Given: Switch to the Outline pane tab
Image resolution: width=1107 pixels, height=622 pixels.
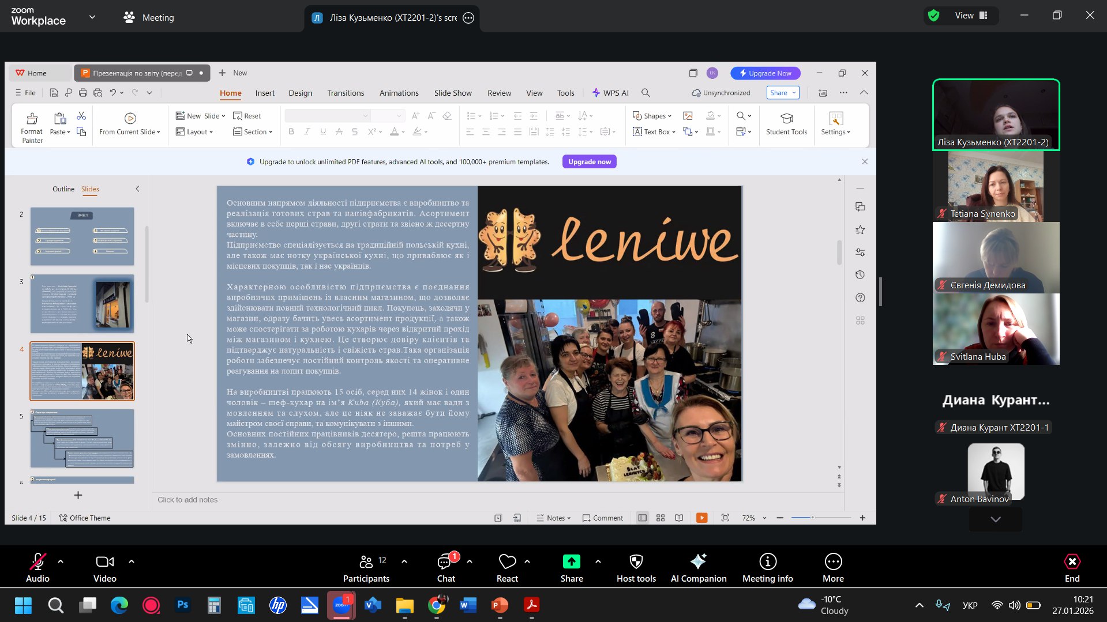Looking at the screenshot, I should pyautogui.click(x=63, y=189).
